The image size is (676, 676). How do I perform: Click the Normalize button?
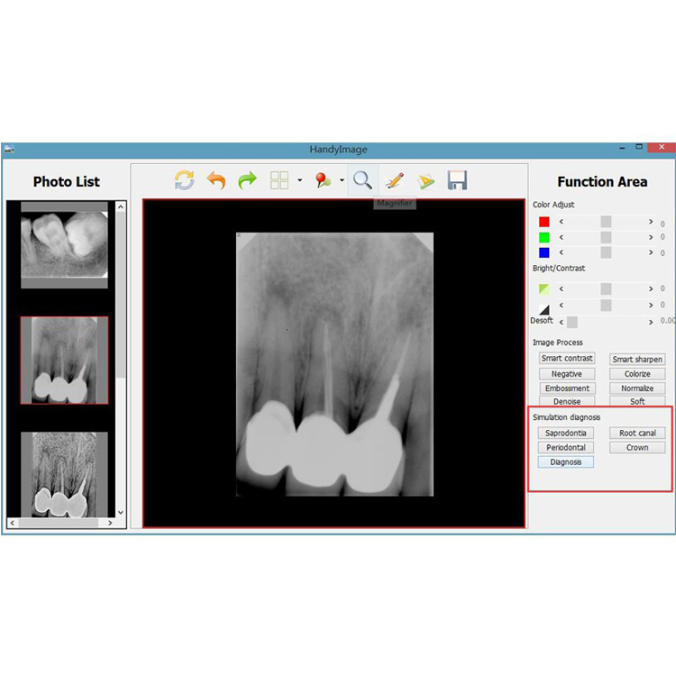(637, 388)
